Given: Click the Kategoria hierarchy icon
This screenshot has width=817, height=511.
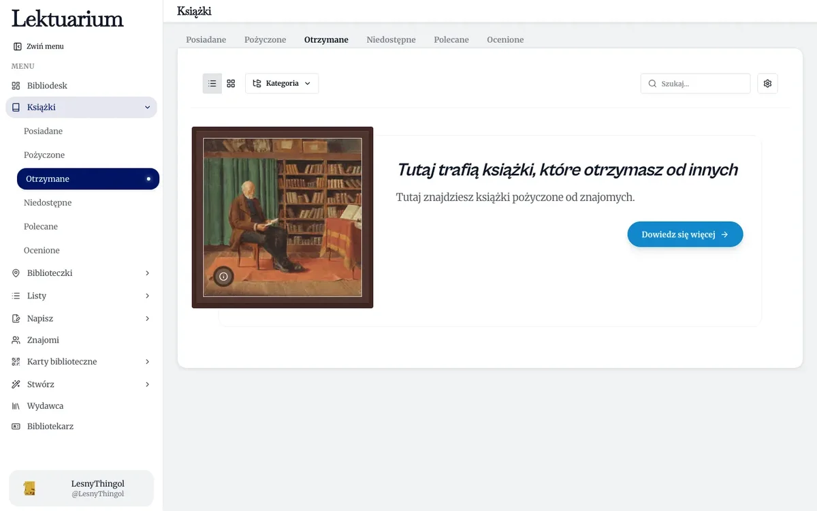Looking at the screenshot, I should pos(257,83).
